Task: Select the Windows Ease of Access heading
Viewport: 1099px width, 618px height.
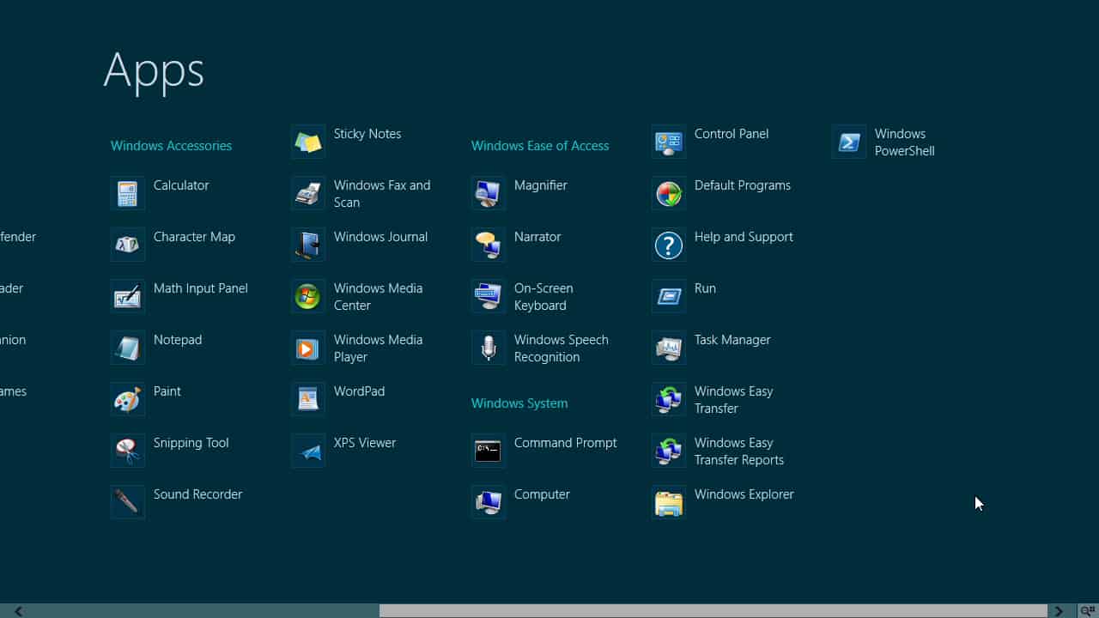Action: pyautogui.click(x=540, y=146)
